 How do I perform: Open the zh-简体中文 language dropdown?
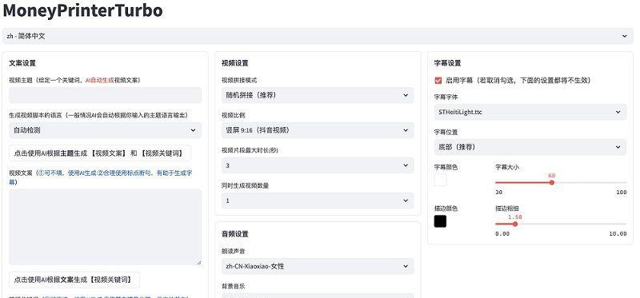tap(317, 36)
